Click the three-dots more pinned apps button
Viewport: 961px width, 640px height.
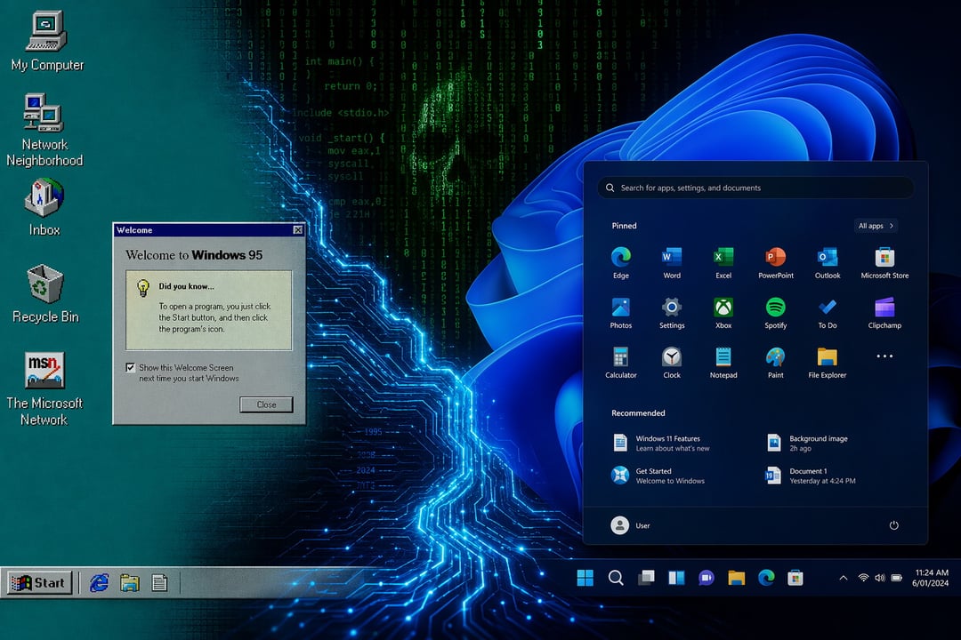coord(884,356)
